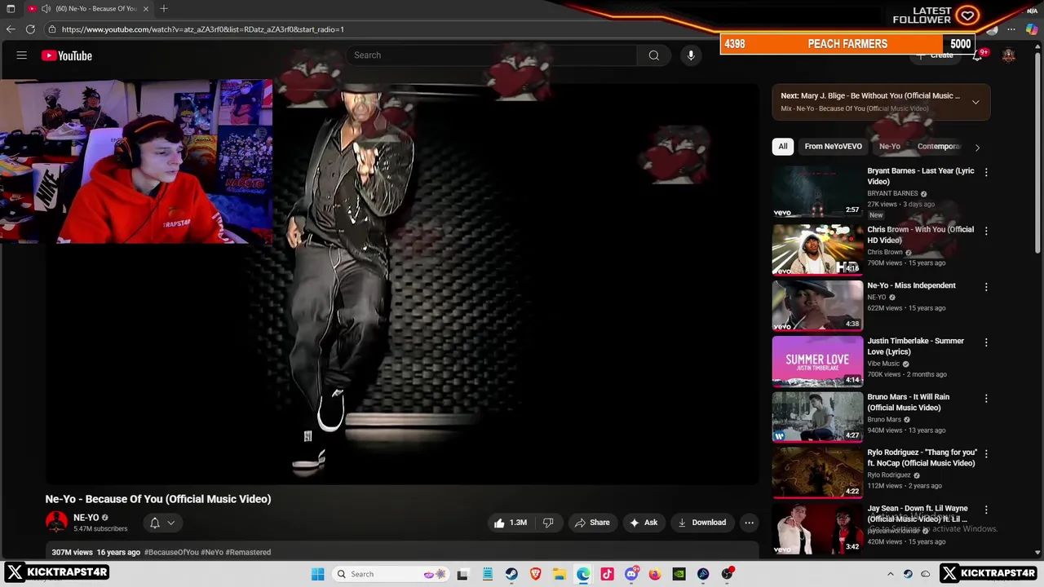
Task: Go to the YouTube home logo
Action: [67, 55]
